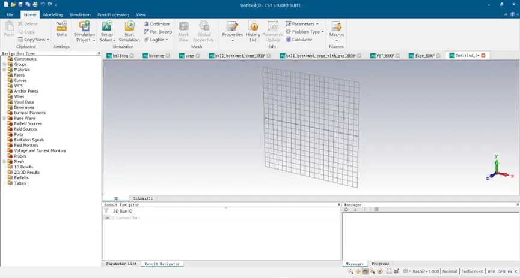Screen dimensions: 520x278
Task: Click the Units settings icon
Action: 61,29
